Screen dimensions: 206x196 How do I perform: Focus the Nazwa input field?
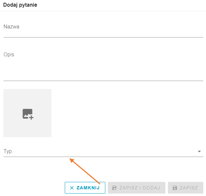103,30
